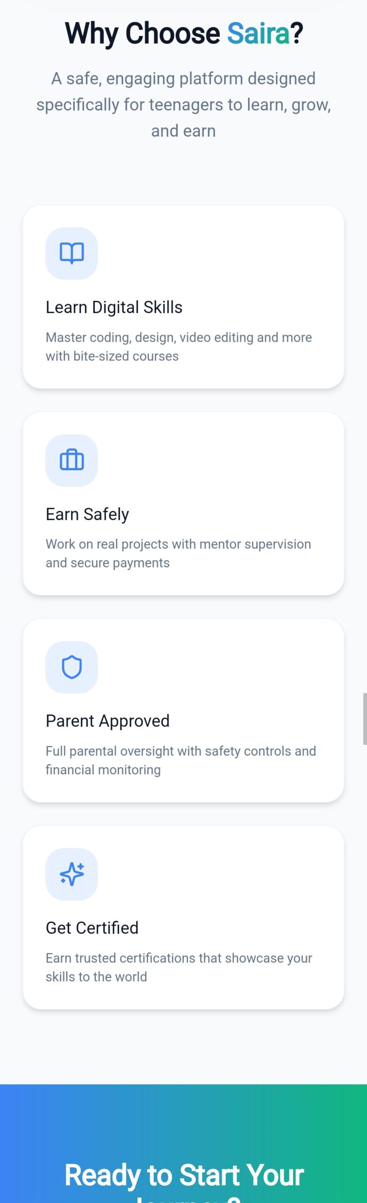
Task: Click the cut-off heading line at page bottom
Action: click(188, 1199)
